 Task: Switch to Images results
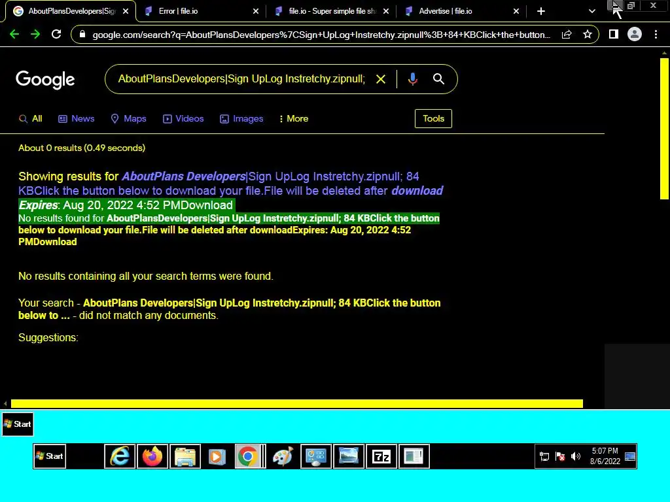pyautogui.click(x=241, y=119)
